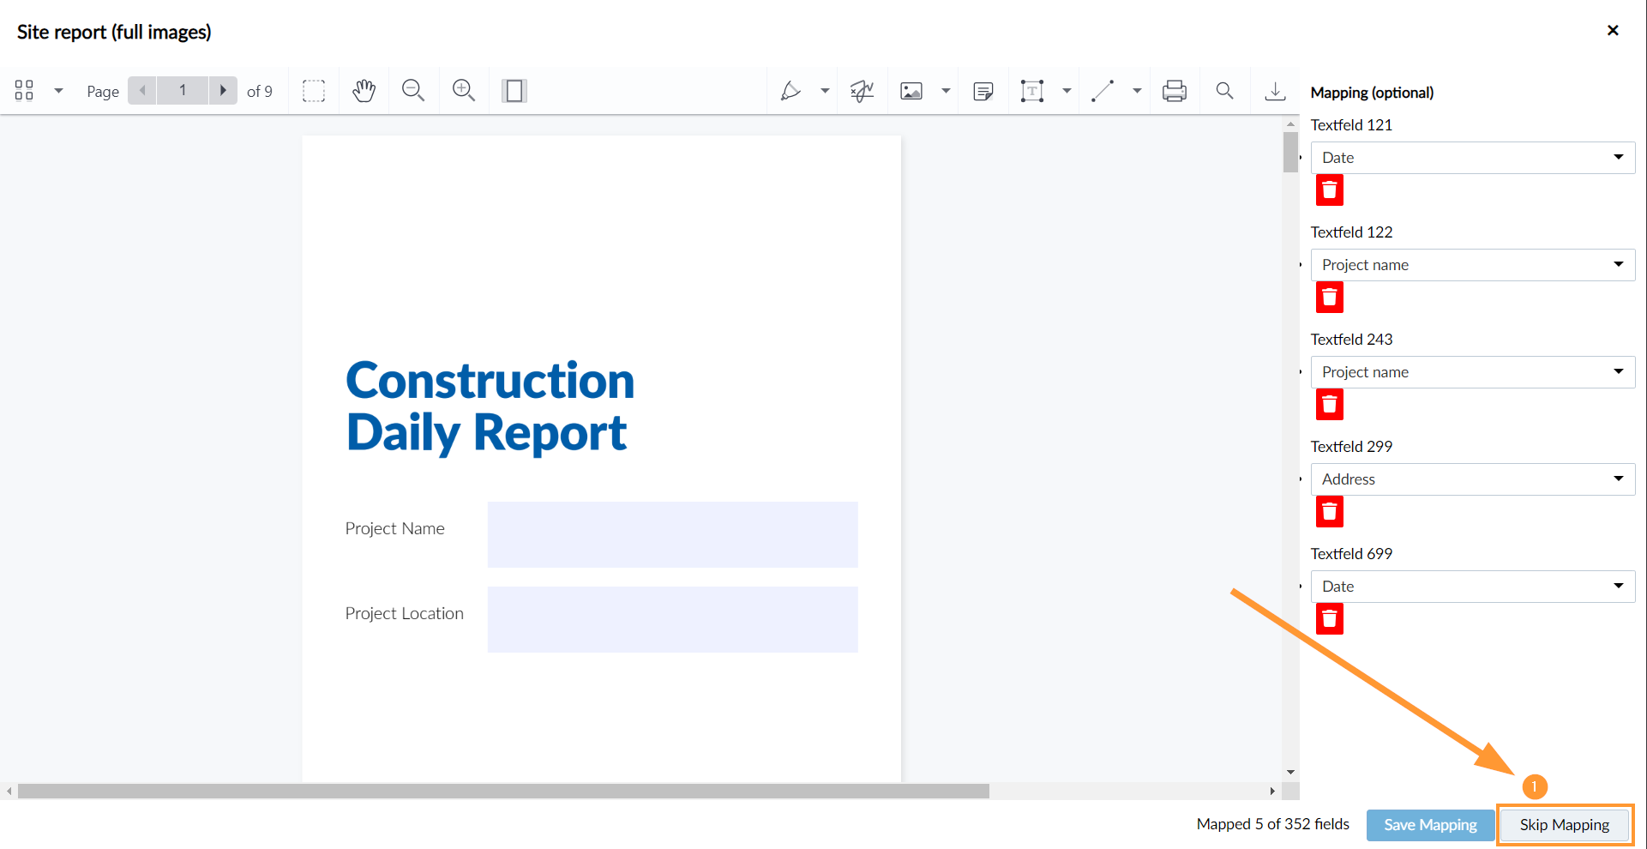Image resolution: width=1647 pixels, height=849 pixels.
Task: Print the site report
Action: 1174,90
